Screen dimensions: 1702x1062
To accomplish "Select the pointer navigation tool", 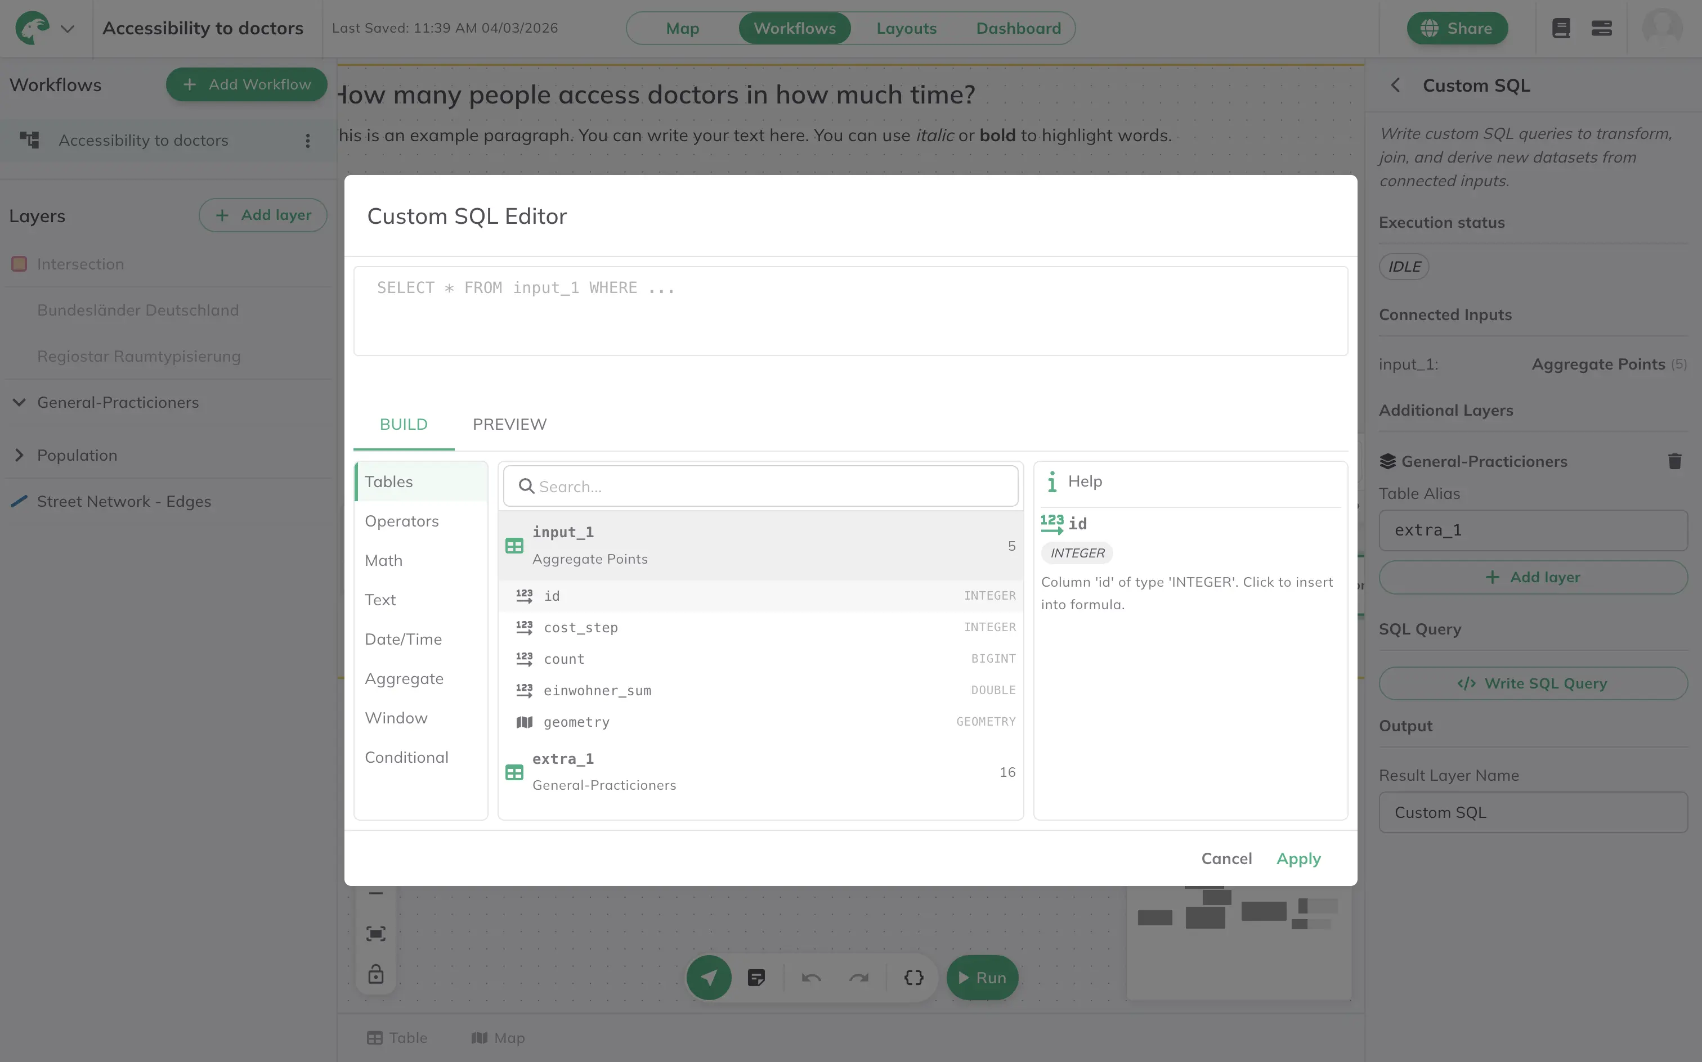I will [709, 978].
